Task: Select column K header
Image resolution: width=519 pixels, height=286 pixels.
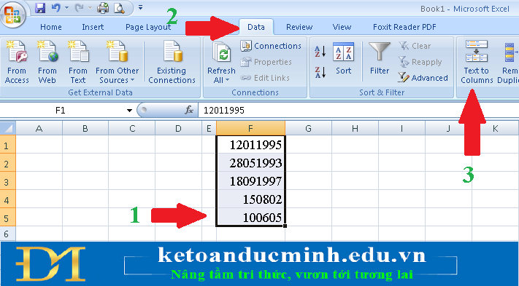Action: click(495, 128)
